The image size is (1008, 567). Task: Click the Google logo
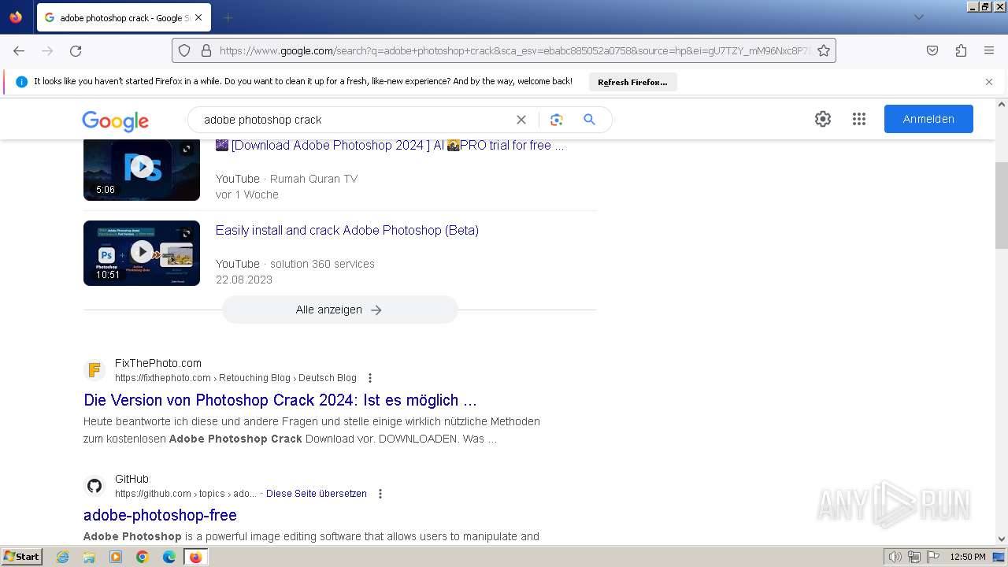(116, 120)
